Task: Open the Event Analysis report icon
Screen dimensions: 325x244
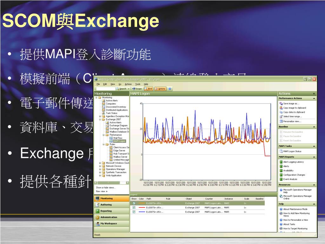Action: pyautogui.click(x=281, y=179)
